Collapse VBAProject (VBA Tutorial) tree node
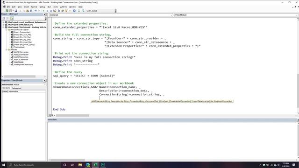299x168 pixels. [x=3, y=27]
